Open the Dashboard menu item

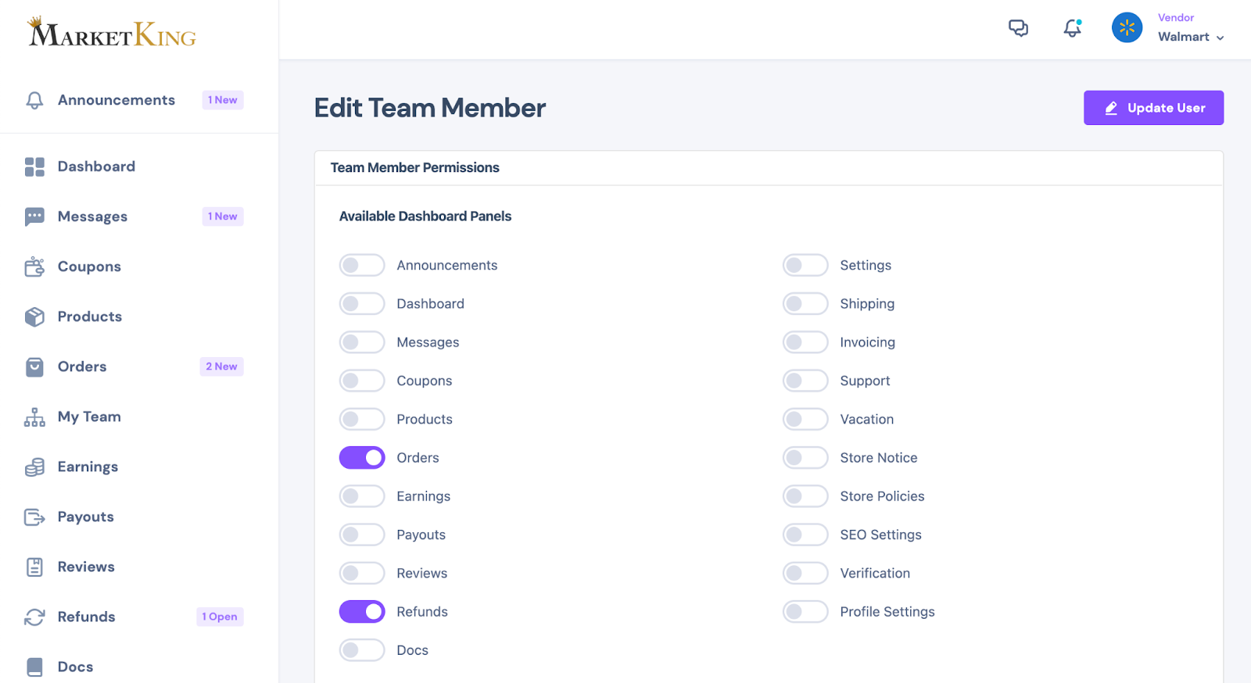point(96,166)
